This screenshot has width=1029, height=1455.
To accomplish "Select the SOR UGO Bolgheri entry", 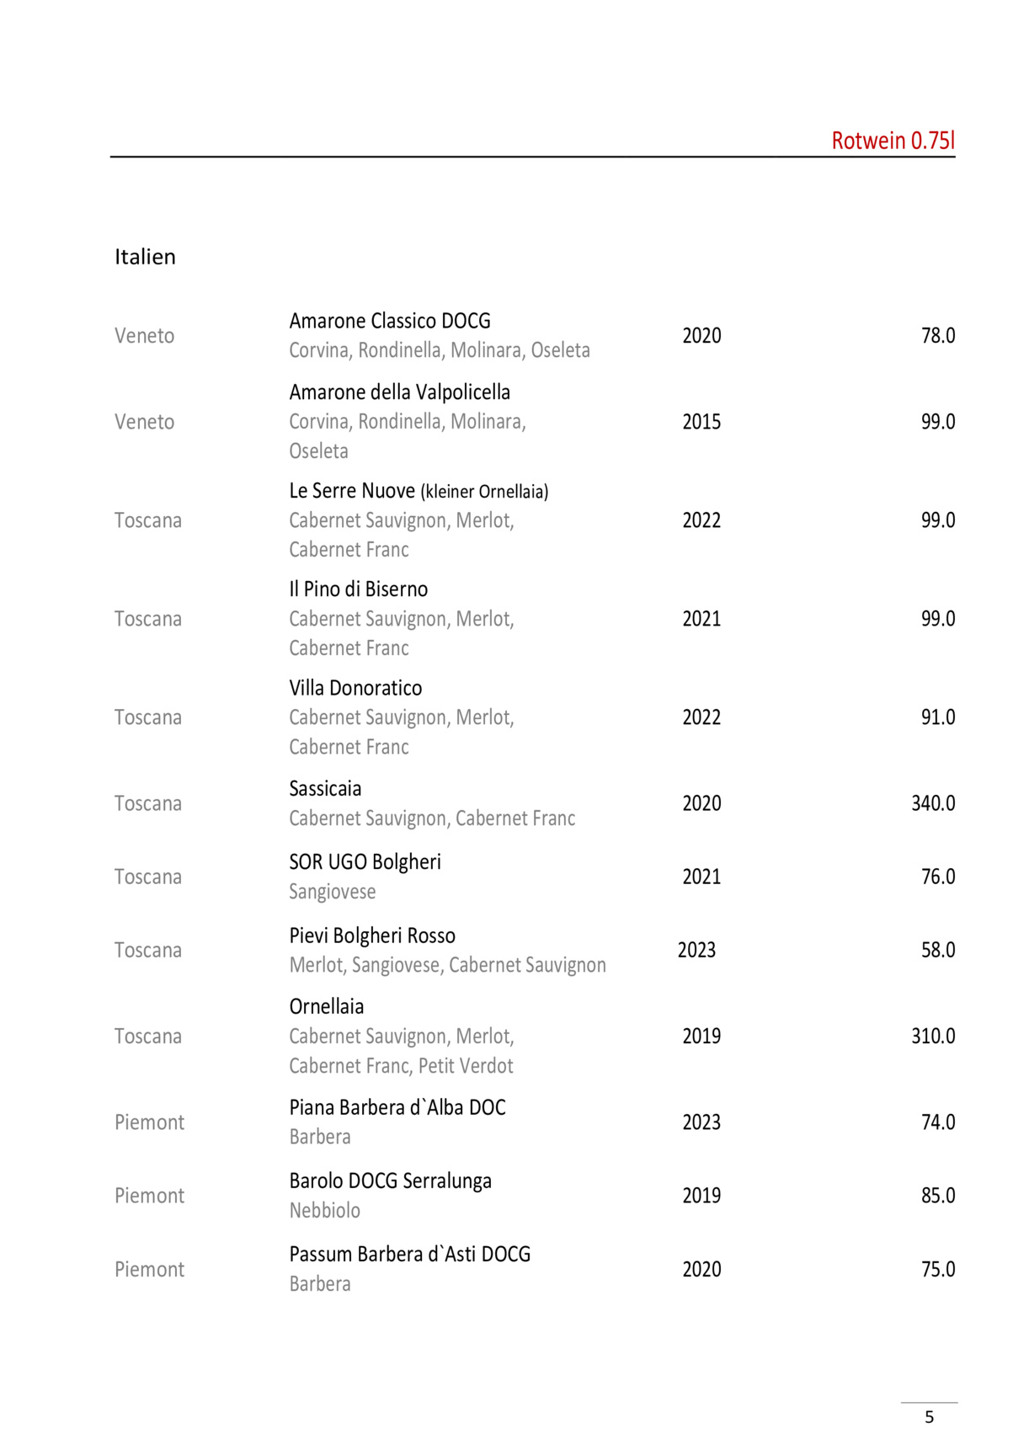I will click(365, 862).
